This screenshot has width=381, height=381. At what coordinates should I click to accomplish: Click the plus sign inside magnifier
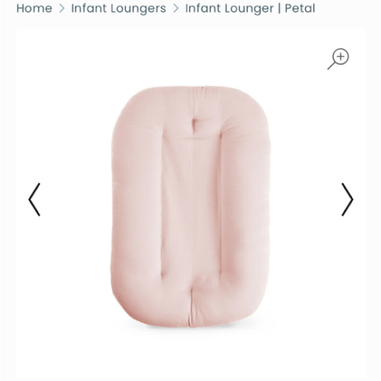(x=341, y=56)
